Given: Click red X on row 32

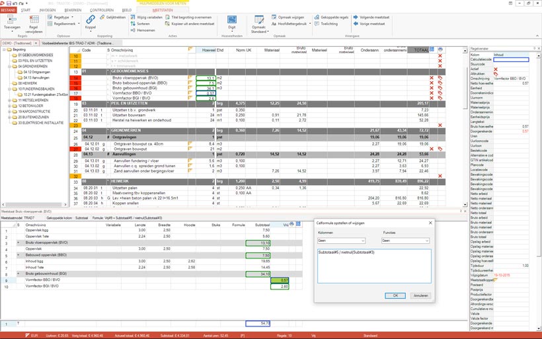Looking at the screenshot, I should point(440,176).
